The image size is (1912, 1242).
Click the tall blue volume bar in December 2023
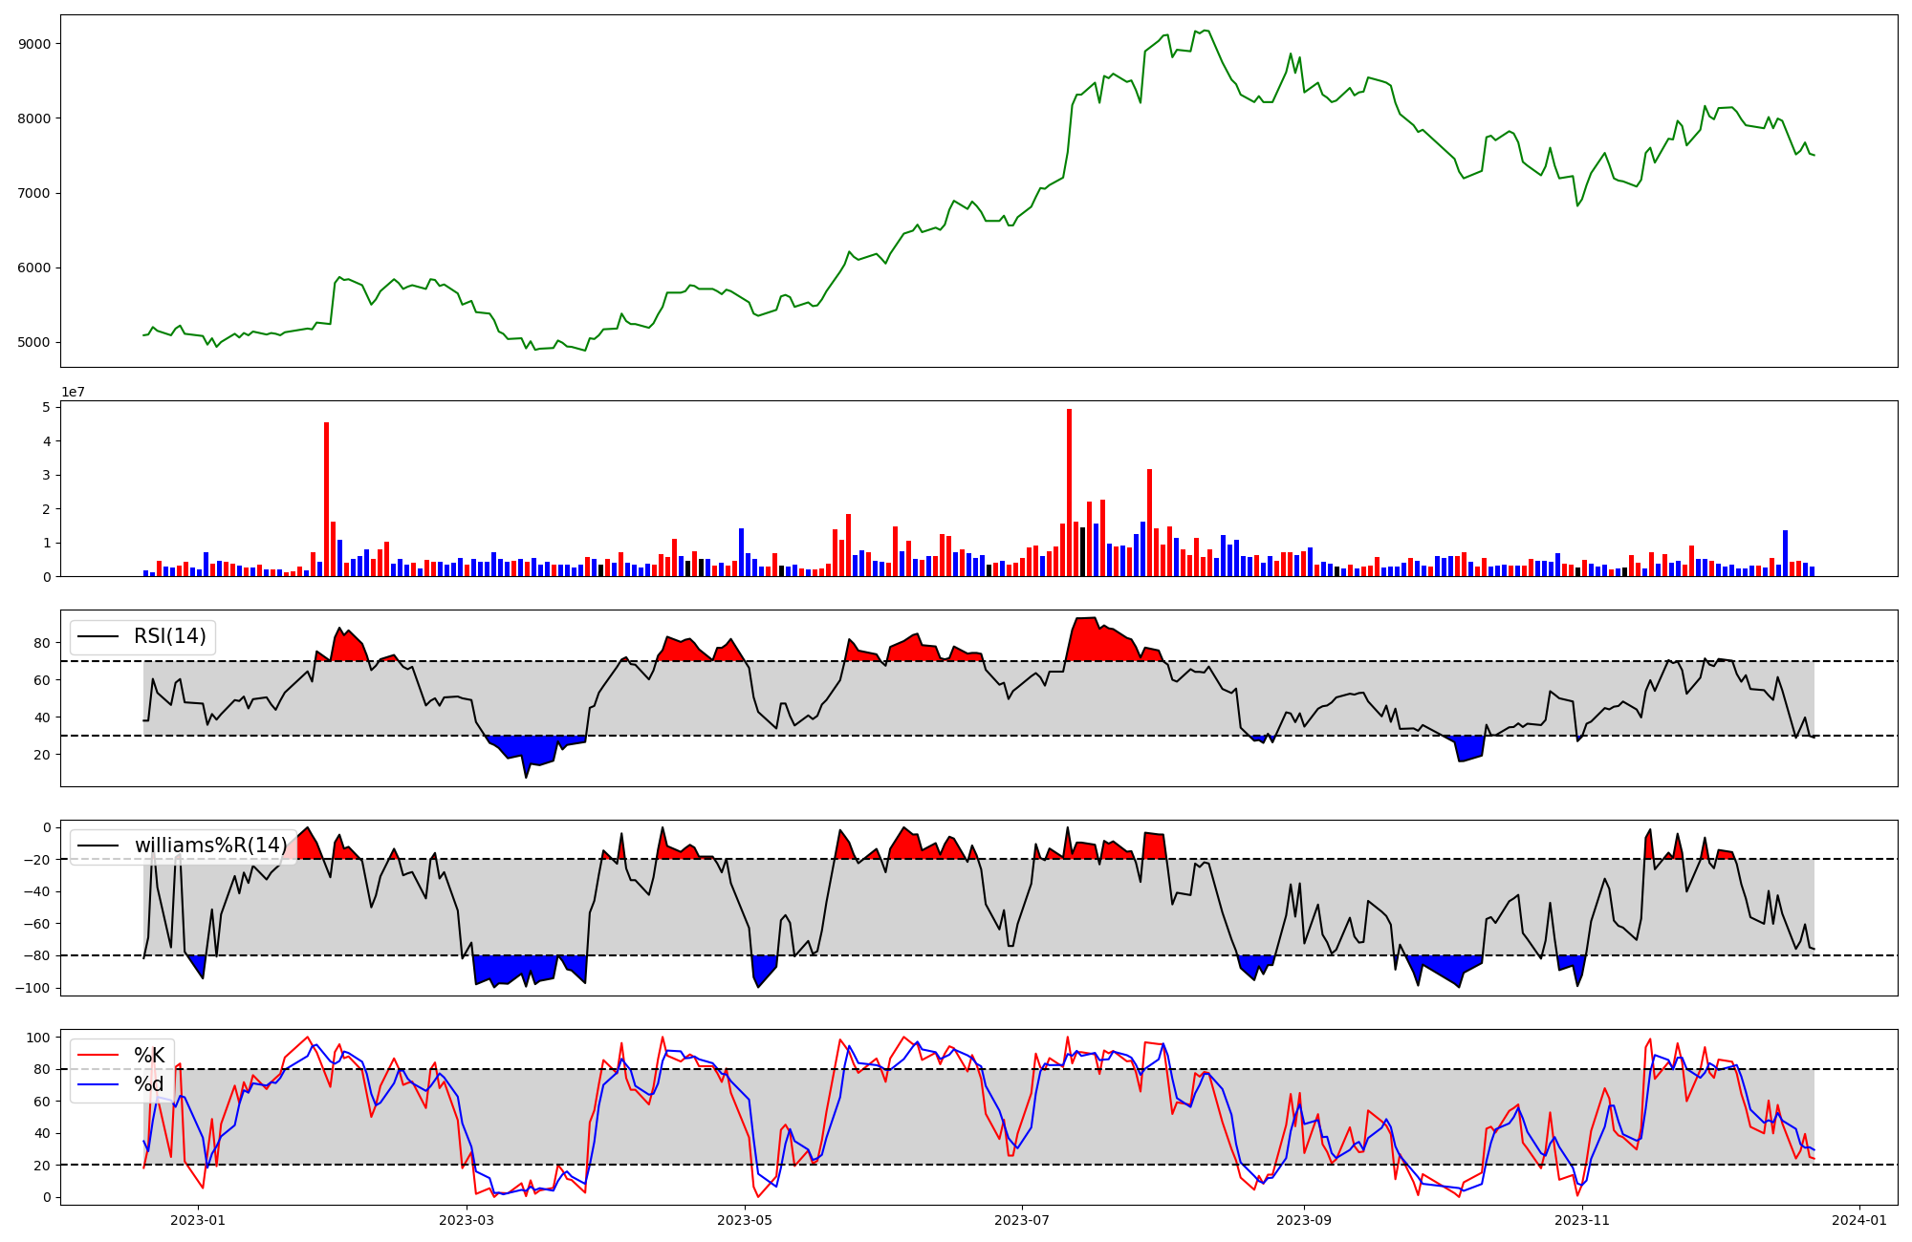[x=1785, y=552]
